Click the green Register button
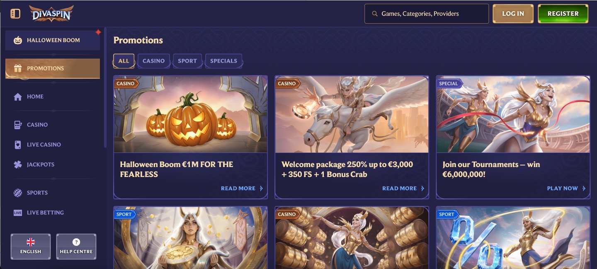Image resolution: width=597 pixels, height=269 pixels. coord(563,14)
